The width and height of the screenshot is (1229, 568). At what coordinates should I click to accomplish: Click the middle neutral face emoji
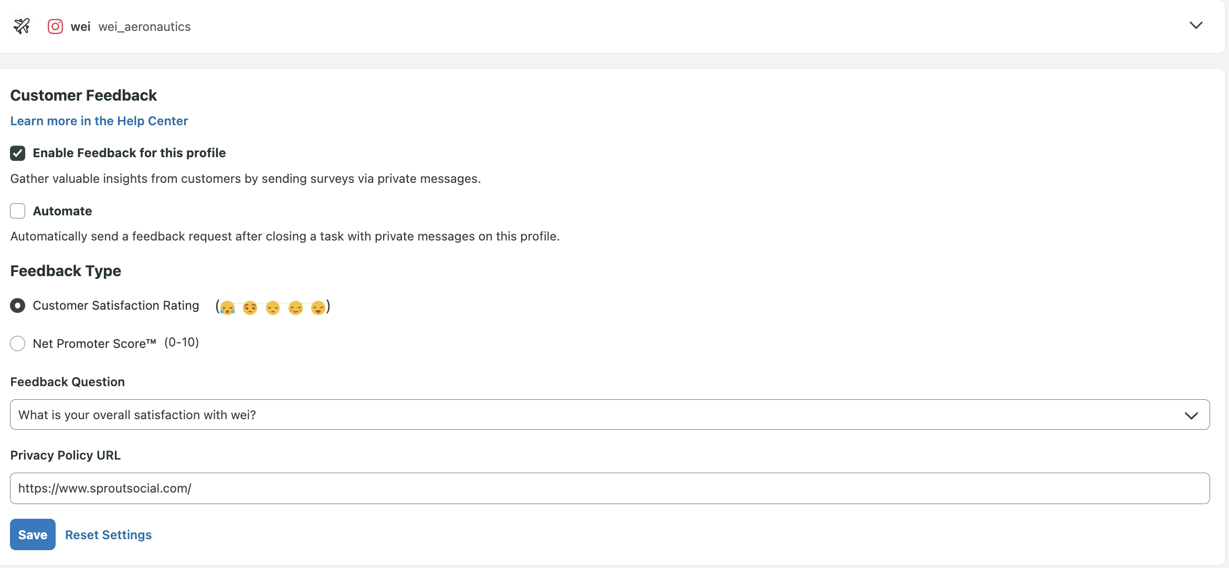point(273,308)
